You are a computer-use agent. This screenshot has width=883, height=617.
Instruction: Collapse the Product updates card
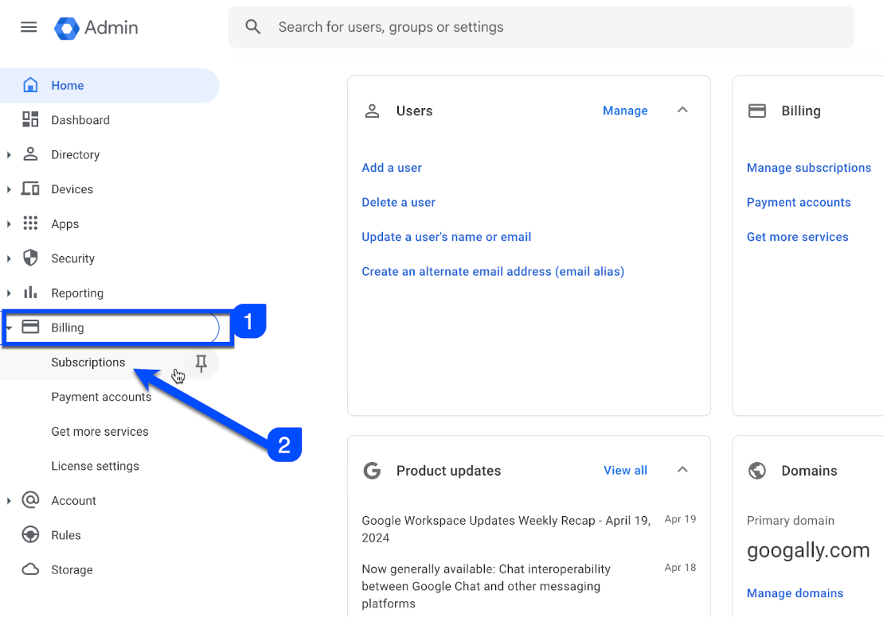682,470
